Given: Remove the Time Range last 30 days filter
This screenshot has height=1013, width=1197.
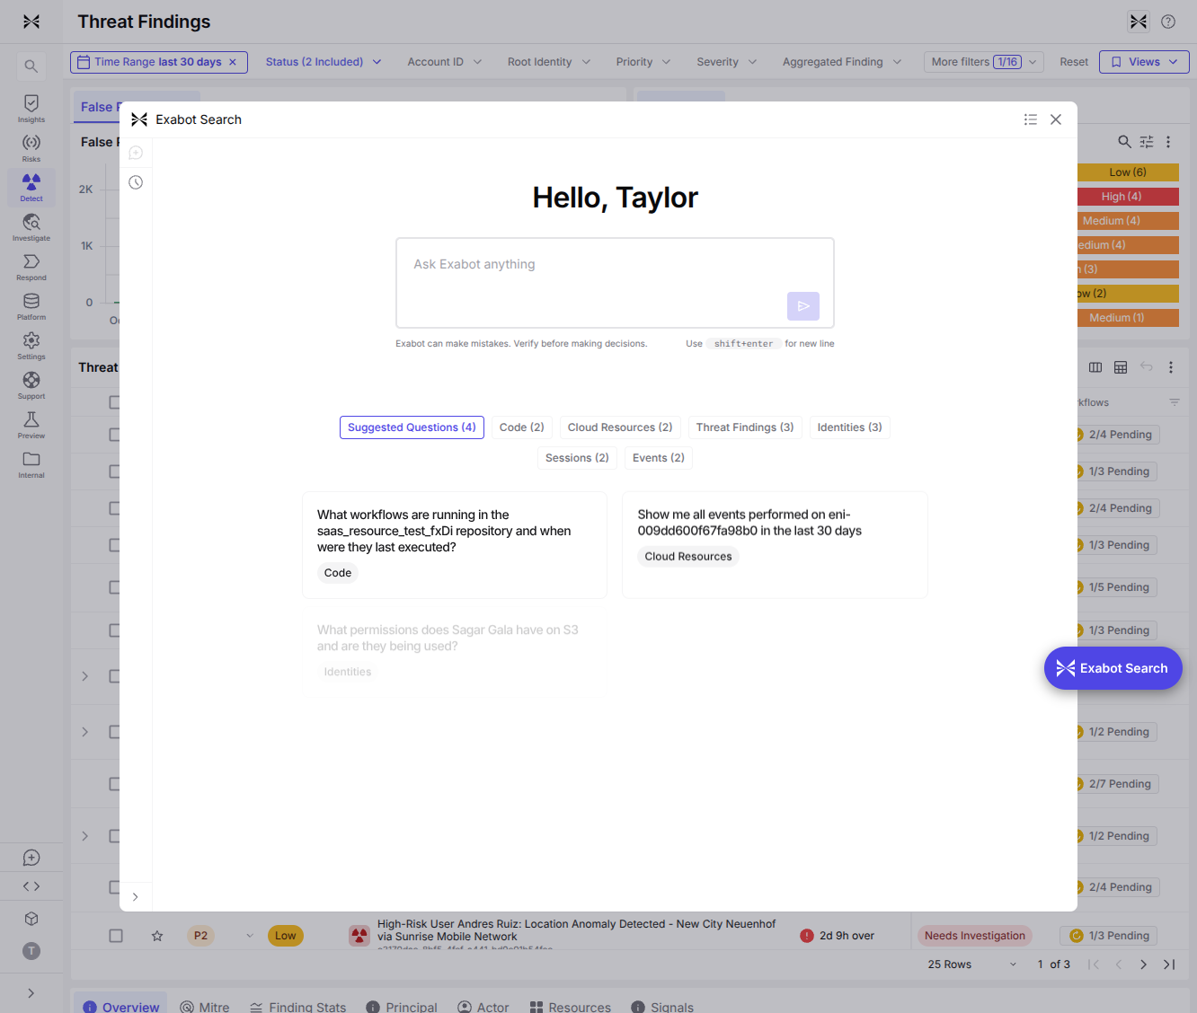Looking at the screenshot, I should pos(233,62).
